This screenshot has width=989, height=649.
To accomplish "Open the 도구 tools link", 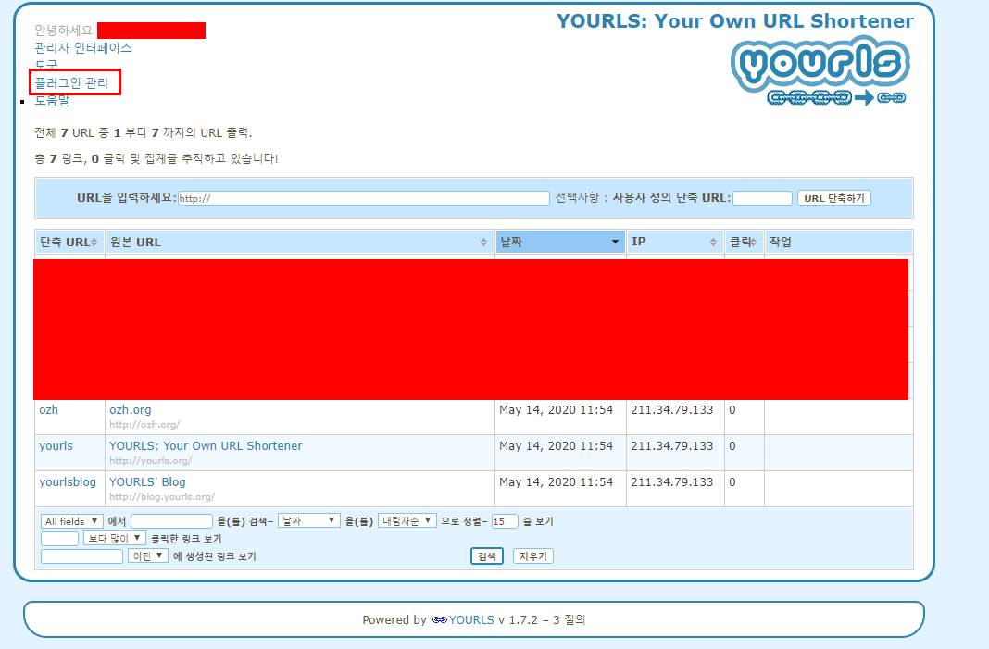I will tap(46, 64).
